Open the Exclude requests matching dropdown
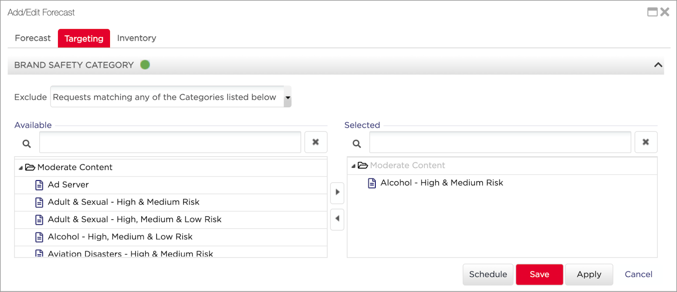 pos(288,97)
